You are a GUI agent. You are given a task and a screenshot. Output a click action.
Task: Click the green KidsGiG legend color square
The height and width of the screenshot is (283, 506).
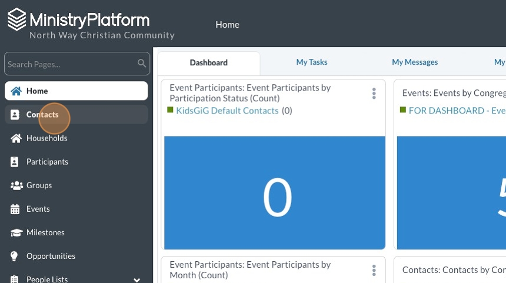[171, 110]
